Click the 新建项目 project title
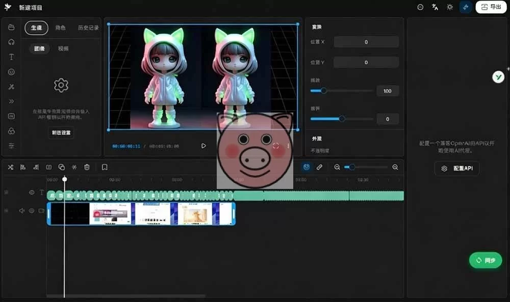This screenshot has width=510, height=302. tap(31, 8)
